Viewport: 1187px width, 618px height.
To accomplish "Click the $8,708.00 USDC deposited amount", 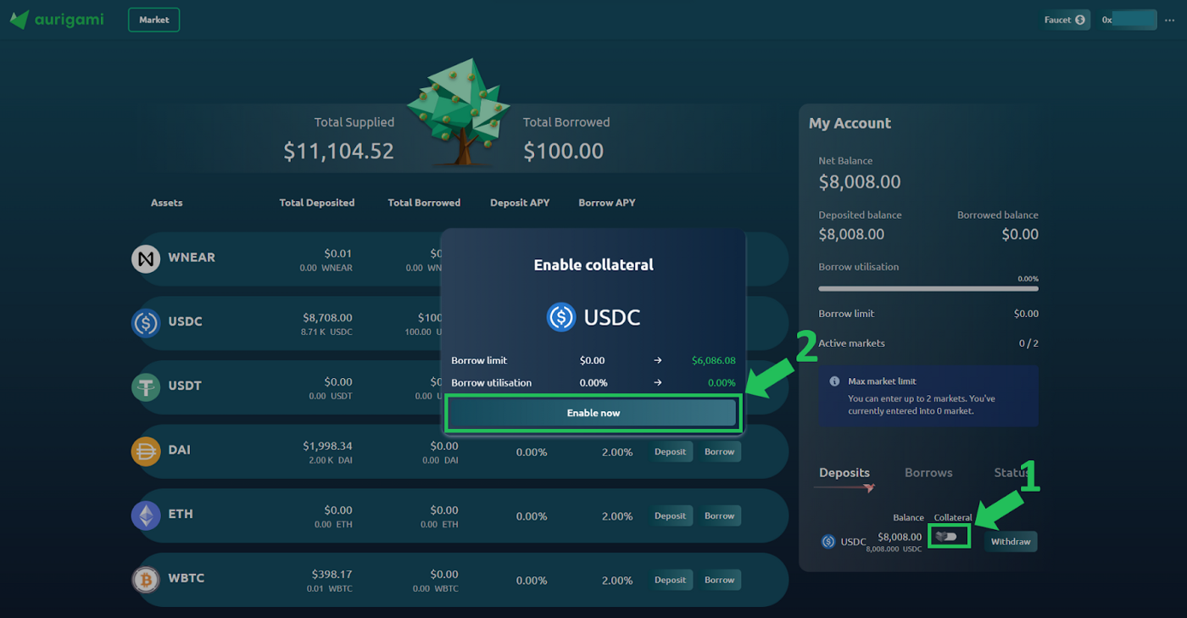I will (x=327, y=318).
